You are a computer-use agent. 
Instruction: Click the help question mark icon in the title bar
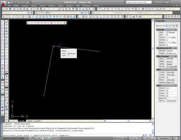coord(167,2)
